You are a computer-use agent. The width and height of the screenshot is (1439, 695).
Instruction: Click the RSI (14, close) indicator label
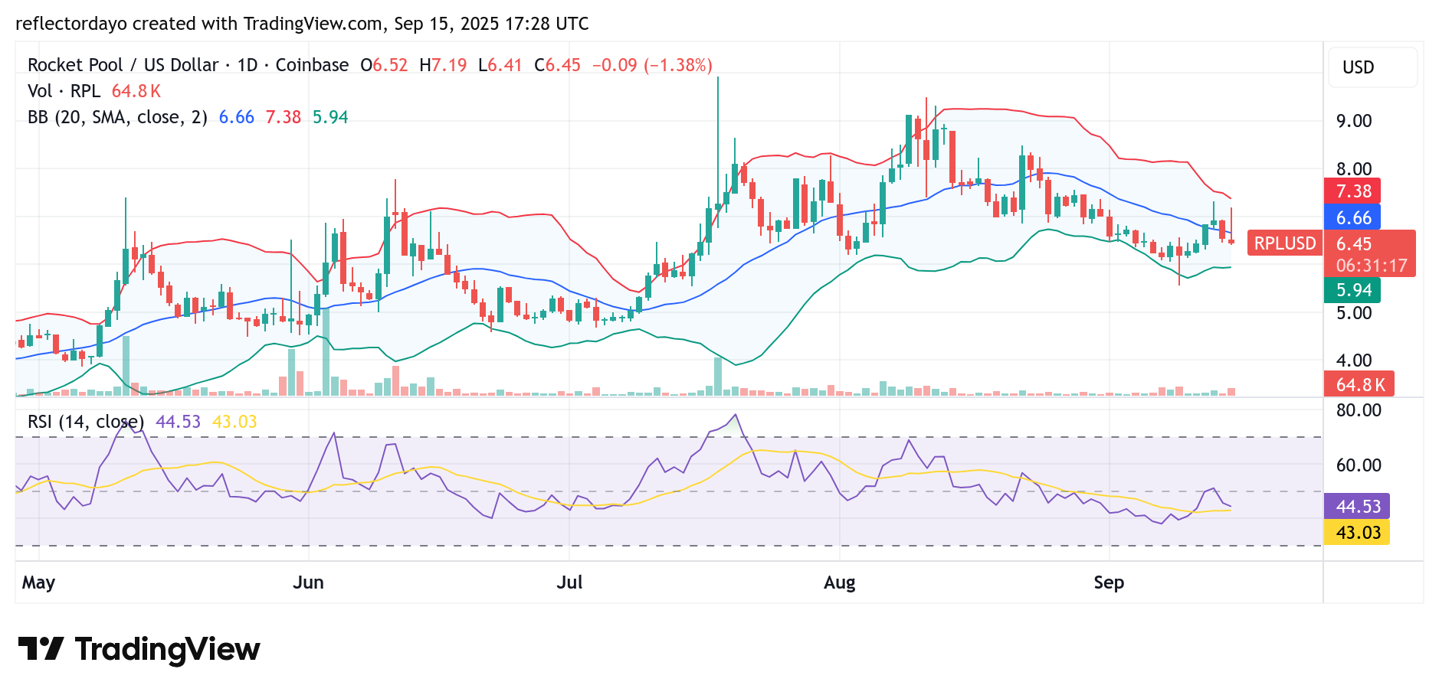click(x=86, y=422)
